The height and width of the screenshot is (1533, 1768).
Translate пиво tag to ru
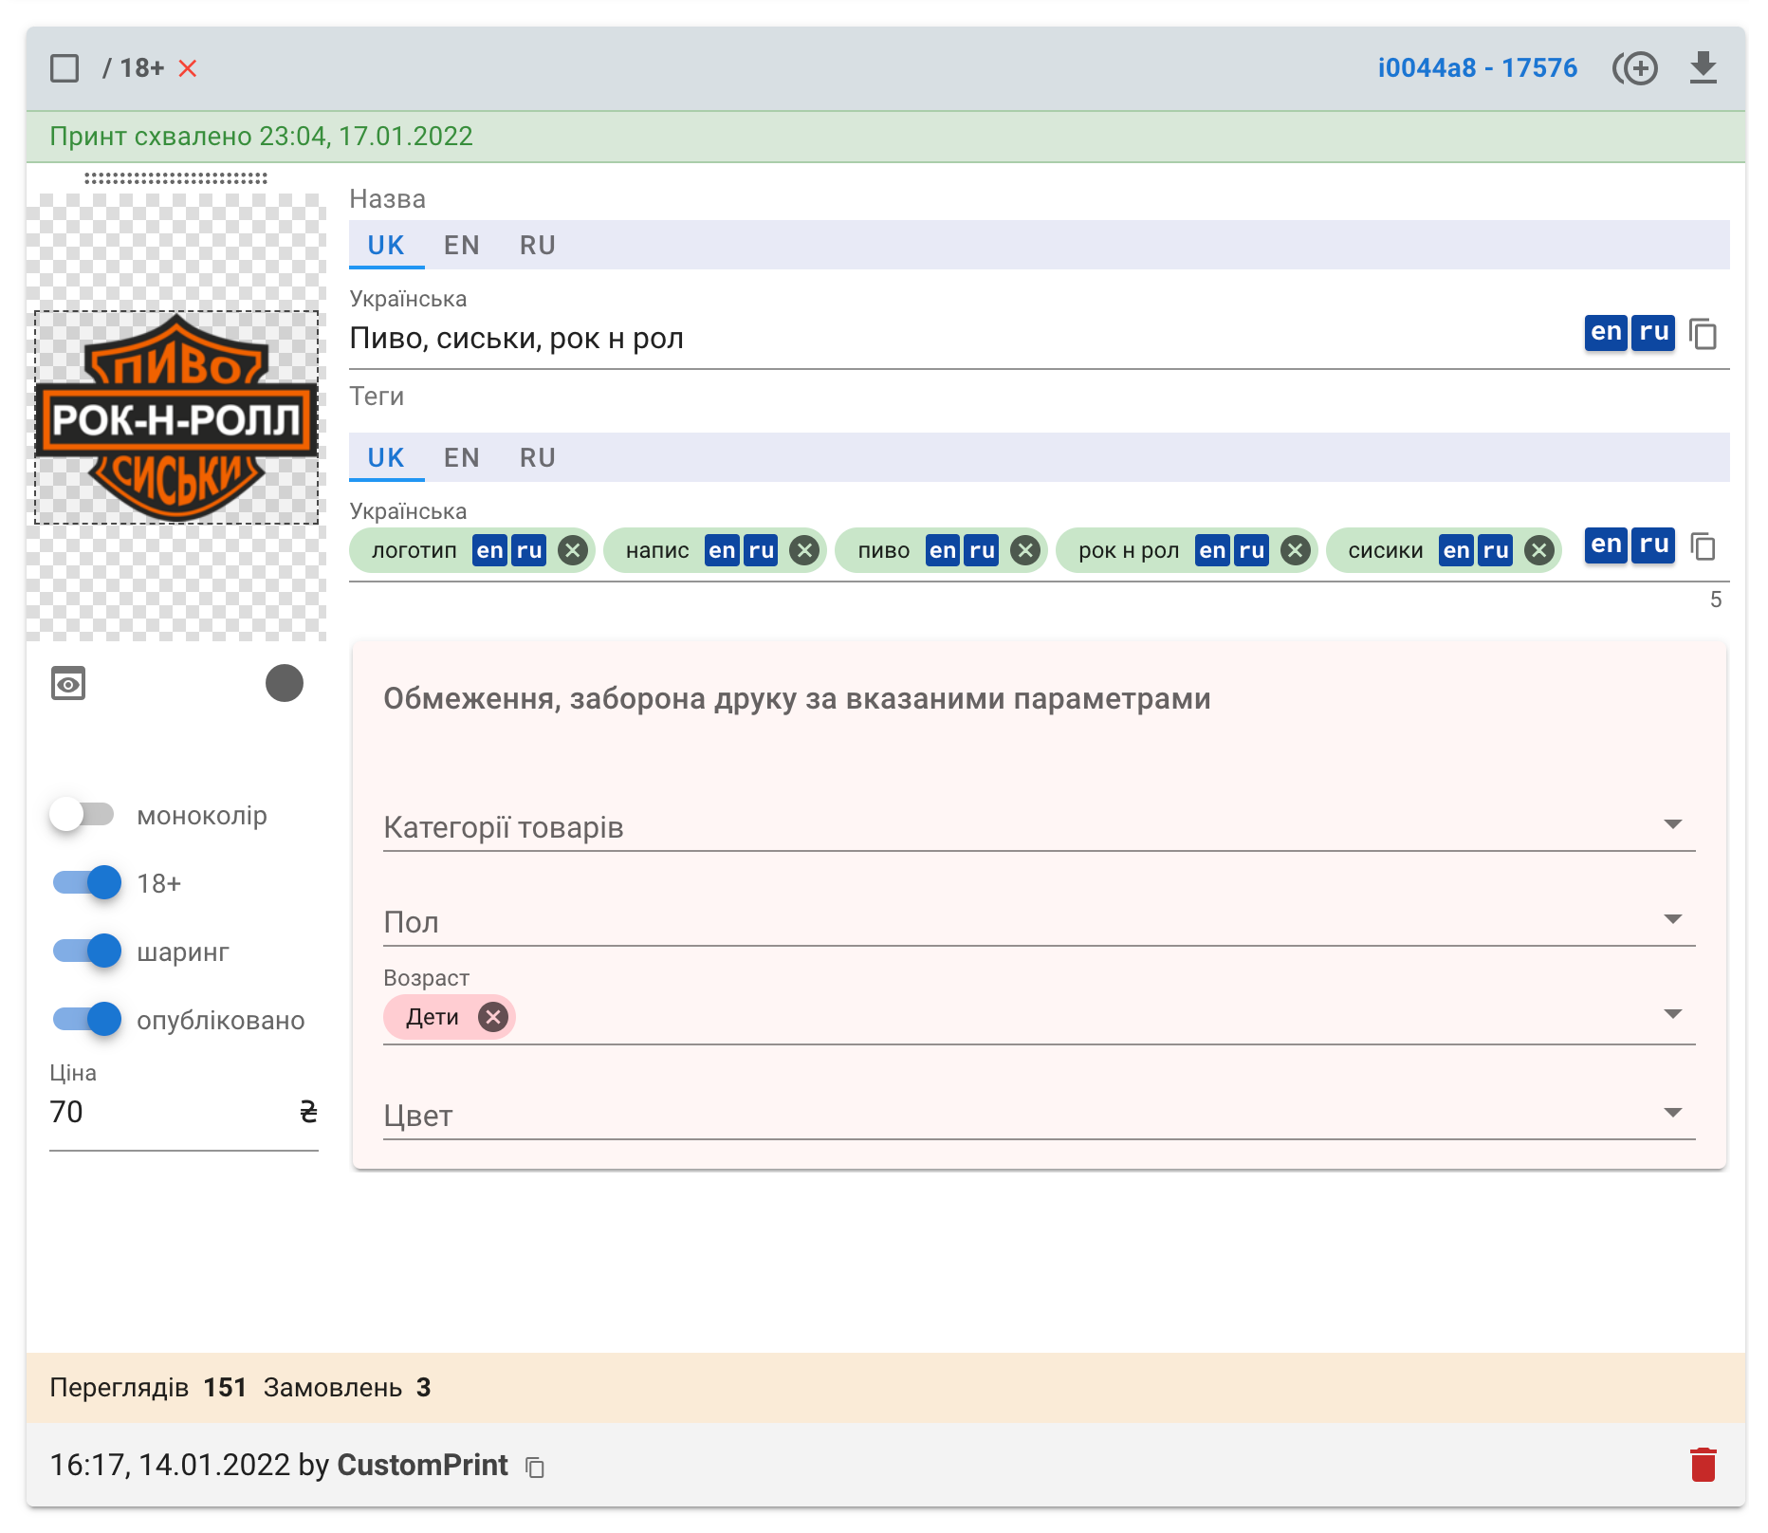pyautogui.click(x=982, y=550)
